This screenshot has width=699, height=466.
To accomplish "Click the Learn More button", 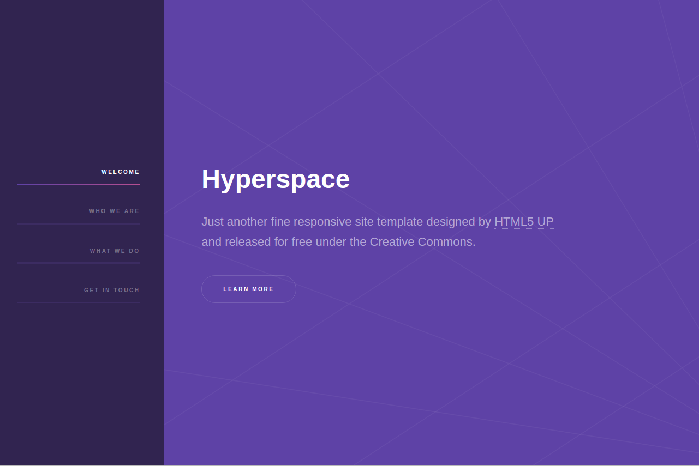I will (248, 289).
